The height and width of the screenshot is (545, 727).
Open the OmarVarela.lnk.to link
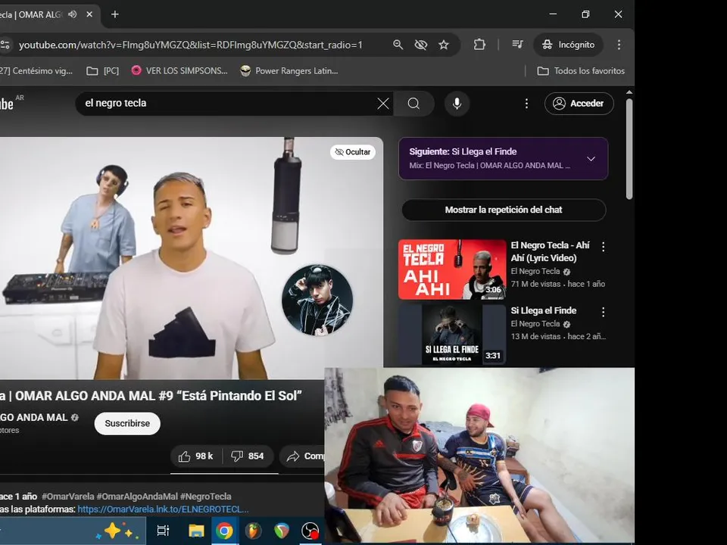pos(164,509)
